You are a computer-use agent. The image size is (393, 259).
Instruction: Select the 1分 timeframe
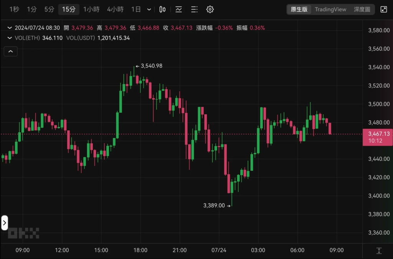pos(32,10)
